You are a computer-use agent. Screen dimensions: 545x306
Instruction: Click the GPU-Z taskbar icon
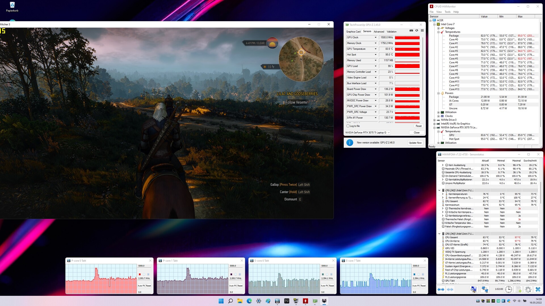click(x=315, y=301)
